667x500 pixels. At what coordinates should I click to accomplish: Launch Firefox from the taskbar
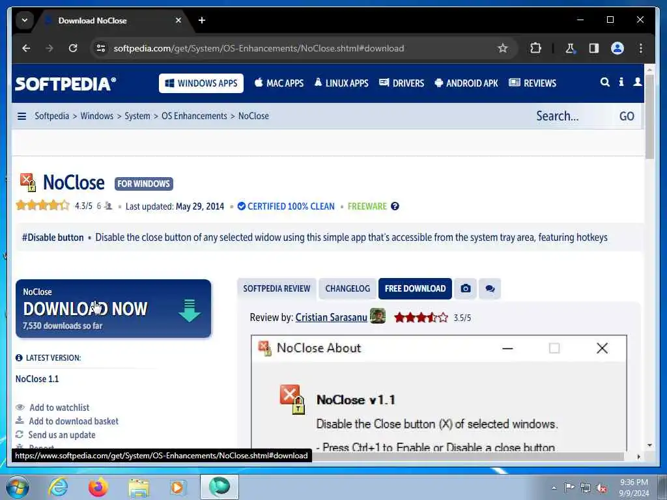pyautogui.click(x=98, y=487)
